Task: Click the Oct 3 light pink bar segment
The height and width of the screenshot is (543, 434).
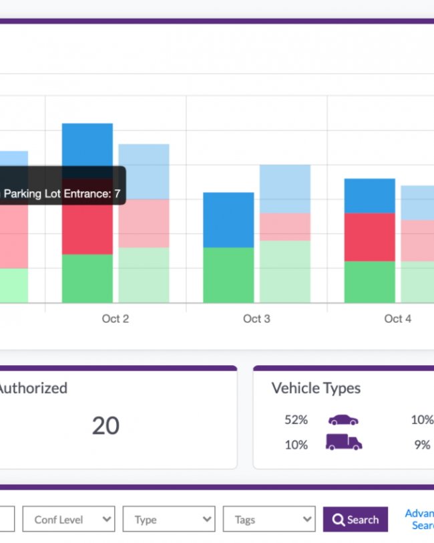Action: pos(285,227)
